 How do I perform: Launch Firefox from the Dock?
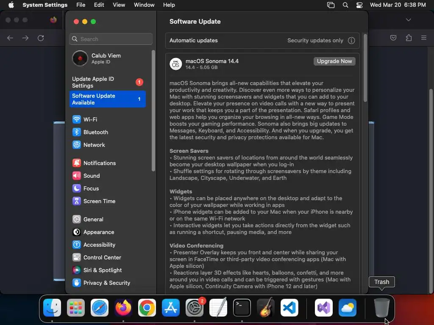(123, 308)
